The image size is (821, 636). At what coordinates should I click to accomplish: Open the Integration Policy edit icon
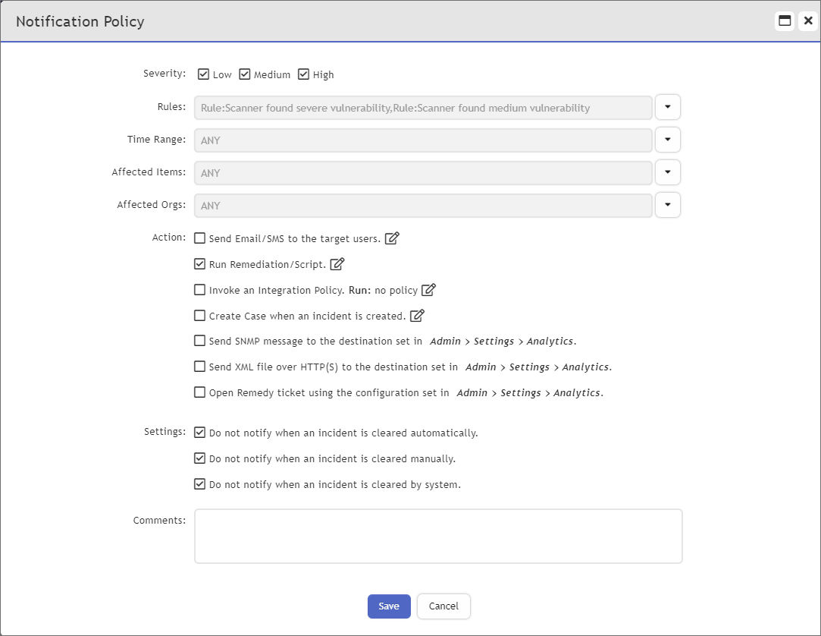(x=429, y=289)
